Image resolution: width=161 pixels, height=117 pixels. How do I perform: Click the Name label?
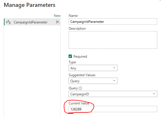click(x=73, y=16)
